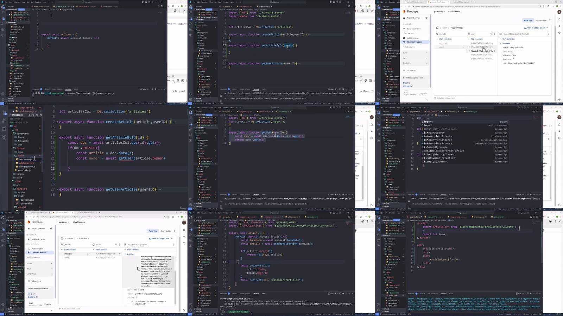The image size is (563, 316).
Task: Click email field 'tes@gmail.com' in users view
Action: click(513, 47)
